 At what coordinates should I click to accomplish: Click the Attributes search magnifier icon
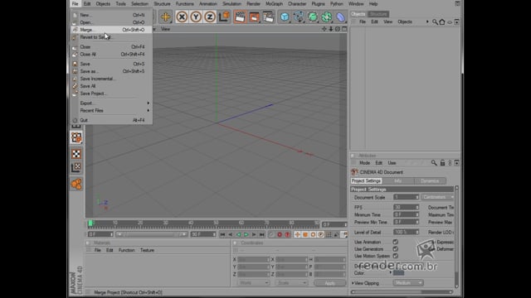coord(434,163)
